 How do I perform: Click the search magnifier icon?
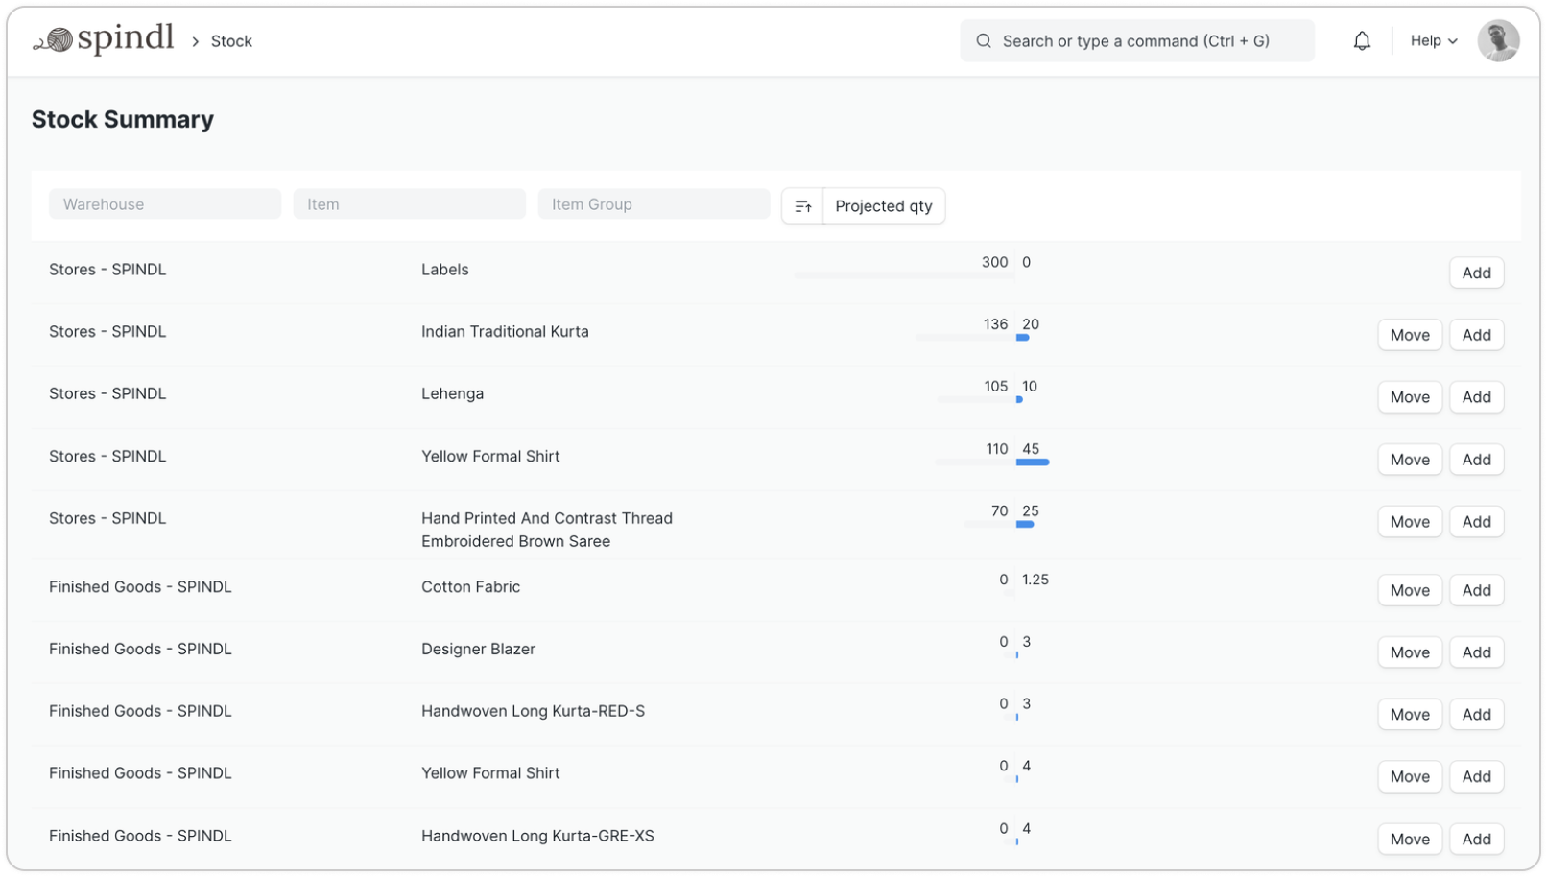coord(984,41)
